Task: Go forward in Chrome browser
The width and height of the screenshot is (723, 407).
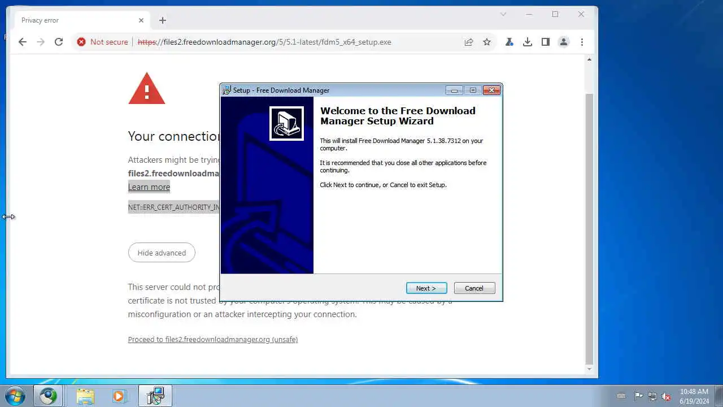Action: point(41,42)
